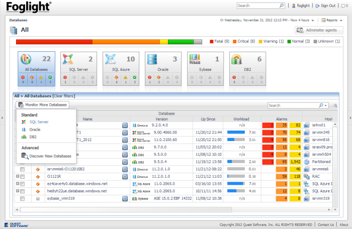Choose DB2 from Standard menu
Image resolution: width=352 pixels, height=229 pixels.
pyautogui.click(x=33, y=137)
